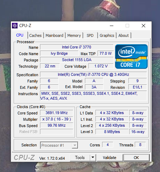Click the Threads value '8'
This screenshot has height=172, width=160.
(x=140, y=145)
